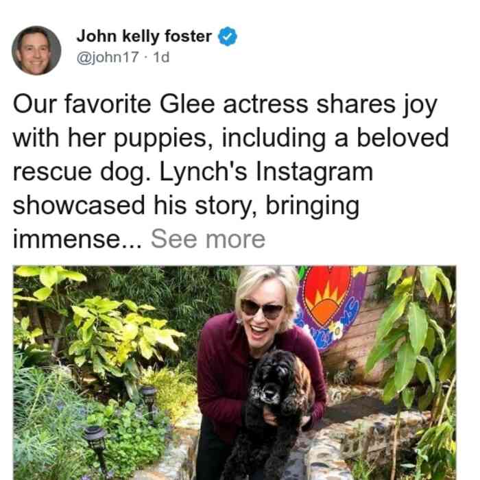Click the text 'showcased his story, bringing'
This screenshot has width=480, height=480.
[x=186, y=206]
